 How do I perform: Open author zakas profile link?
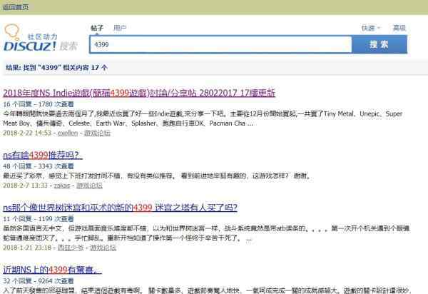pos(62,186)
